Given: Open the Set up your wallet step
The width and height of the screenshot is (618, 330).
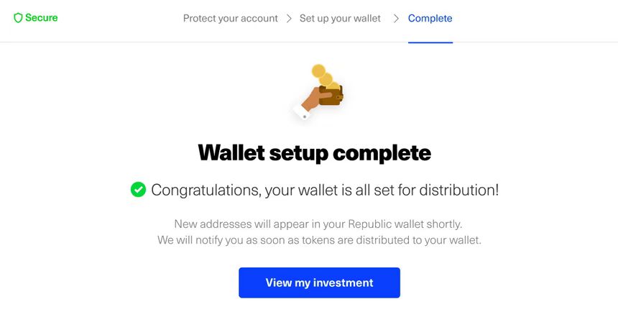Looking at the screenshot, I should coord(340,19).
